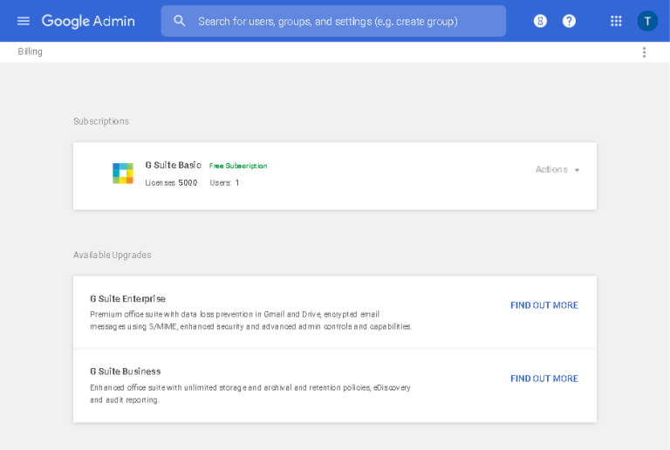Click the G Suite Enterprise description text
670x450 pixels.
251,320
